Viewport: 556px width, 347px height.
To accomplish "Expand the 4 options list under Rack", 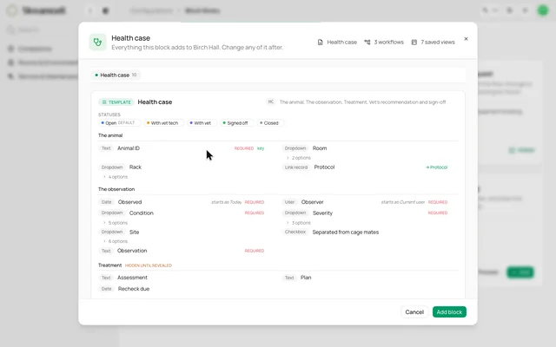I will [116, 177].
